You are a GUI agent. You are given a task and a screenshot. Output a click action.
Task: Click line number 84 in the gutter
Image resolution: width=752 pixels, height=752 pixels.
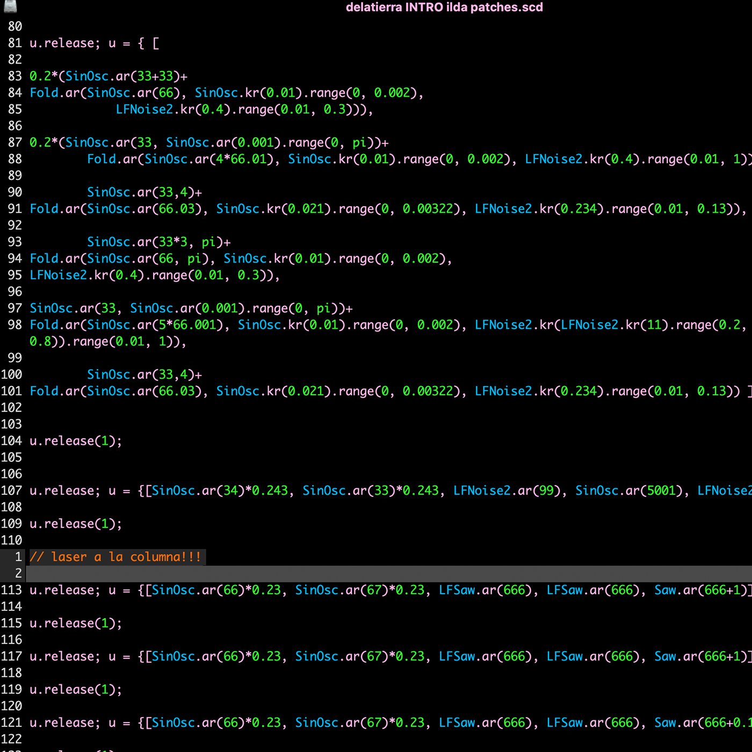15,93
